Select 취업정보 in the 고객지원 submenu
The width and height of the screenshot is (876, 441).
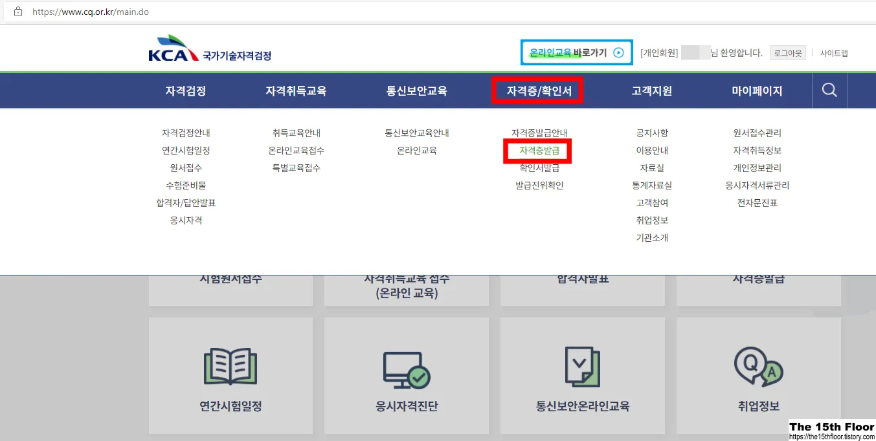[x=652, y=220]
